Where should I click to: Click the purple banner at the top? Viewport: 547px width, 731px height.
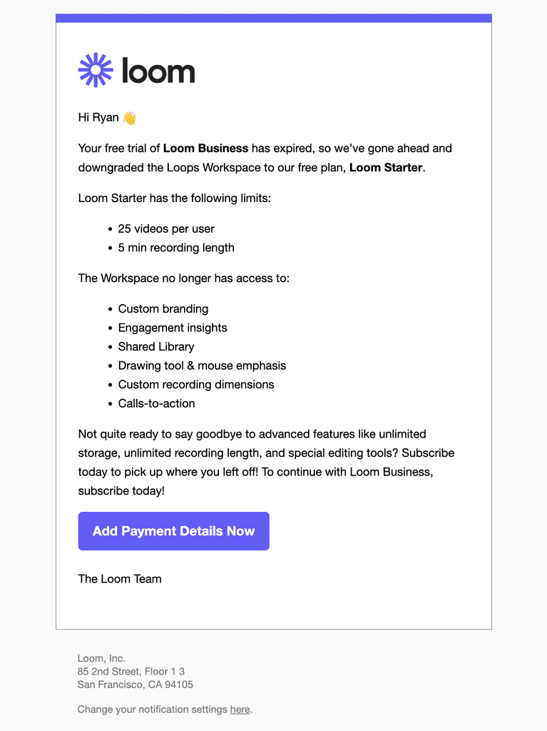tap(273, 14)
